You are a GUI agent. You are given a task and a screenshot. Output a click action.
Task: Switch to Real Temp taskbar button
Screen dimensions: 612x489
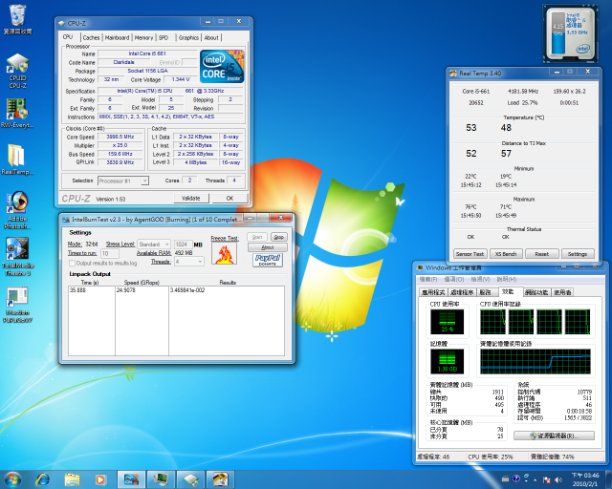click(220, 479)
